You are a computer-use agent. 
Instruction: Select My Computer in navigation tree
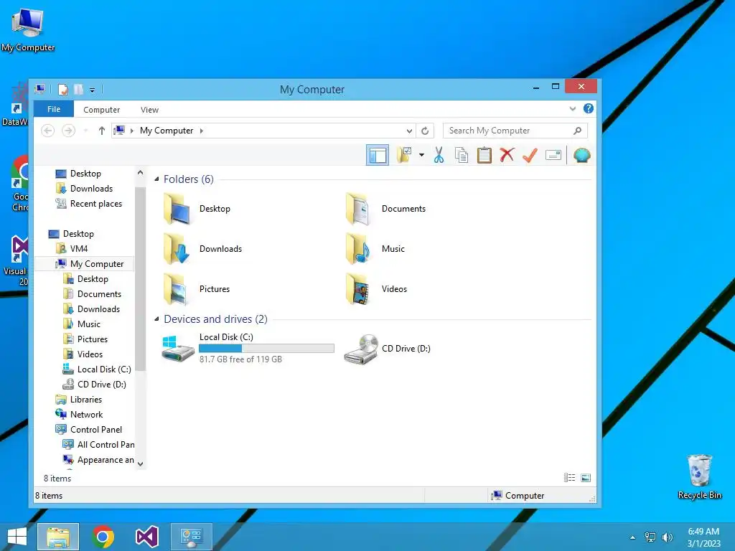tap(90, 264)
